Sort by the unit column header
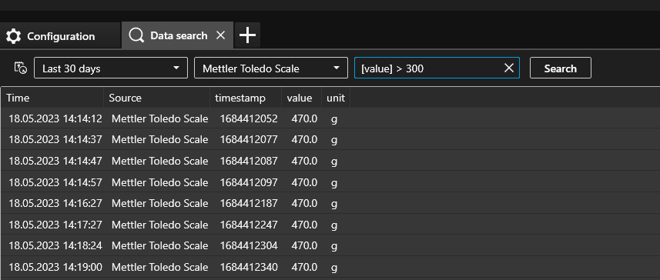The height and width of the screenshot is (280, 660). point(336,98)
